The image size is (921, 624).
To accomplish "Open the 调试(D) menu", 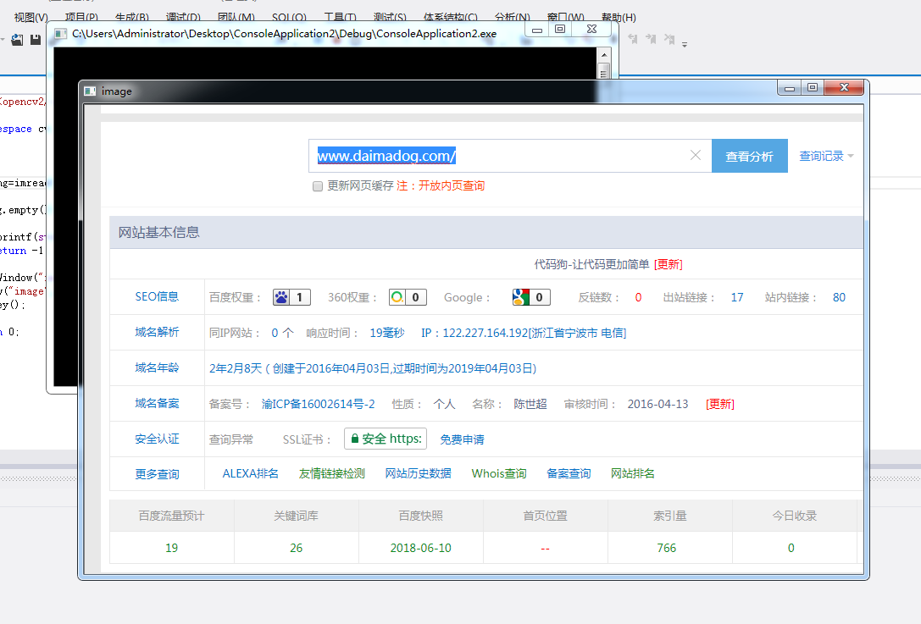I will [183, 17].
